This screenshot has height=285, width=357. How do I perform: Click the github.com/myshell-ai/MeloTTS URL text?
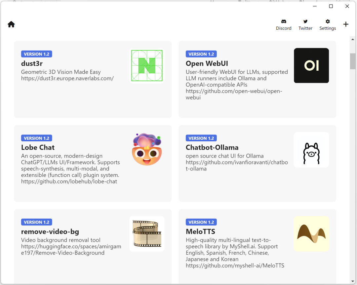[x=235, y=266]
